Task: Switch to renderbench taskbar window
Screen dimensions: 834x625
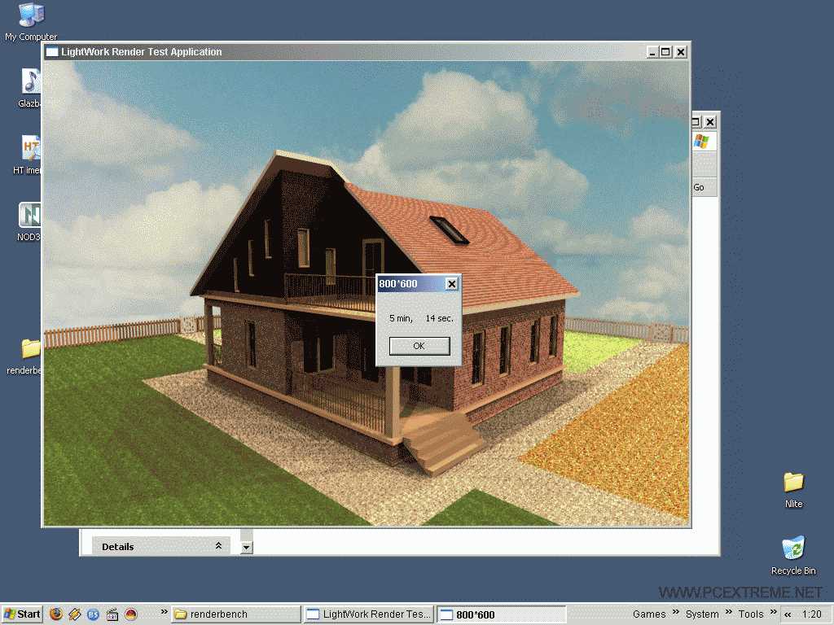Action: tap(236, 614)
